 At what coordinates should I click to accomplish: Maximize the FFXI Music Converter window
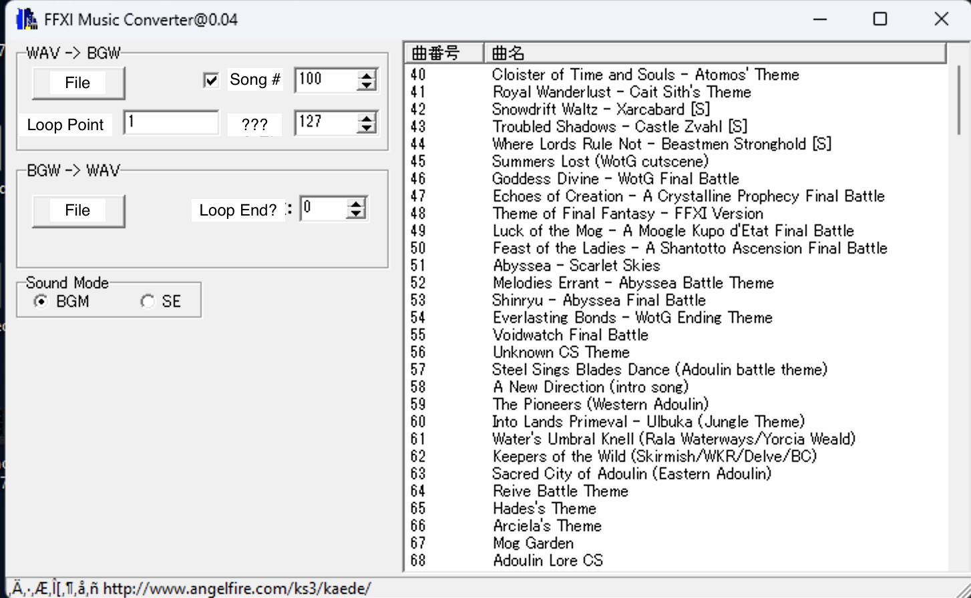(880, 19)
